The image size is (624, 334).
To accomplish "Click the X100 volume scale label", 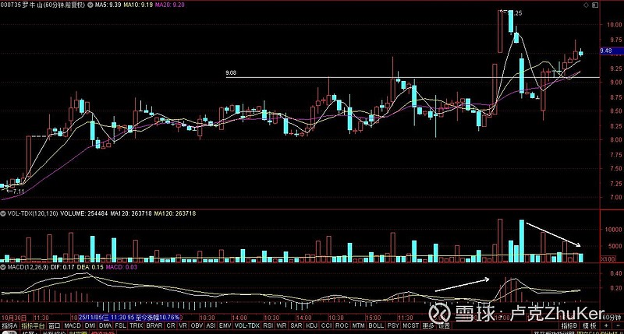I will coord(608,259).
